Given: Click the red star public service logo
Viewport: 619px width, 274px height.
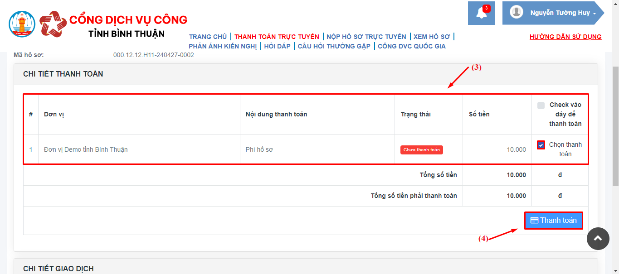Looking at the screenshot, I should pyautogui.click(x=53, y=24).
